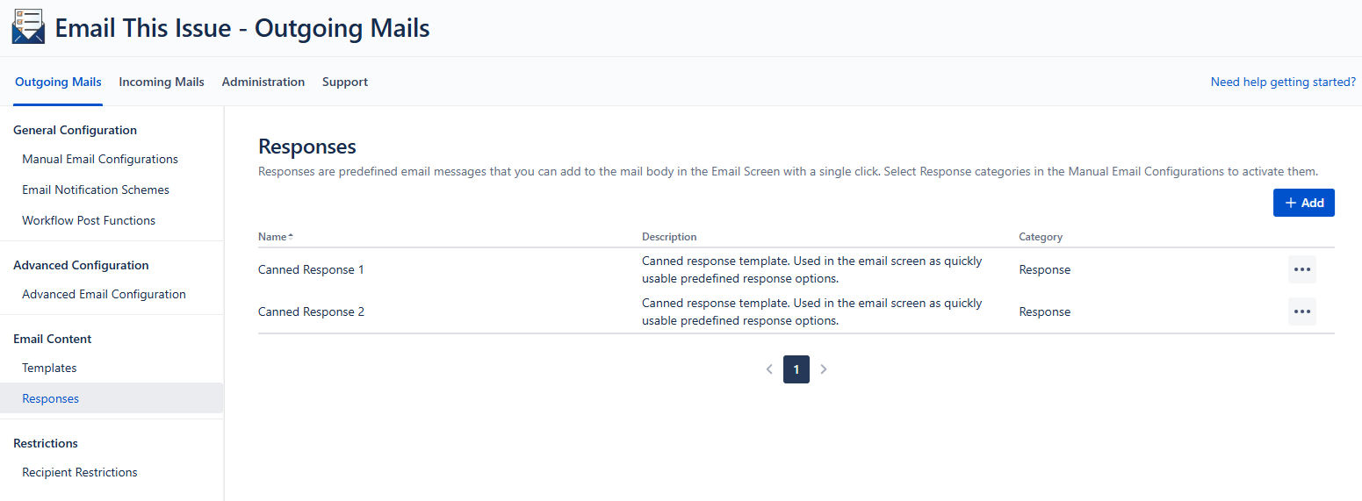The image size is (1362, 501).
Task: Open Manual Email Configurations in sidebar
Action: (100, 159)
